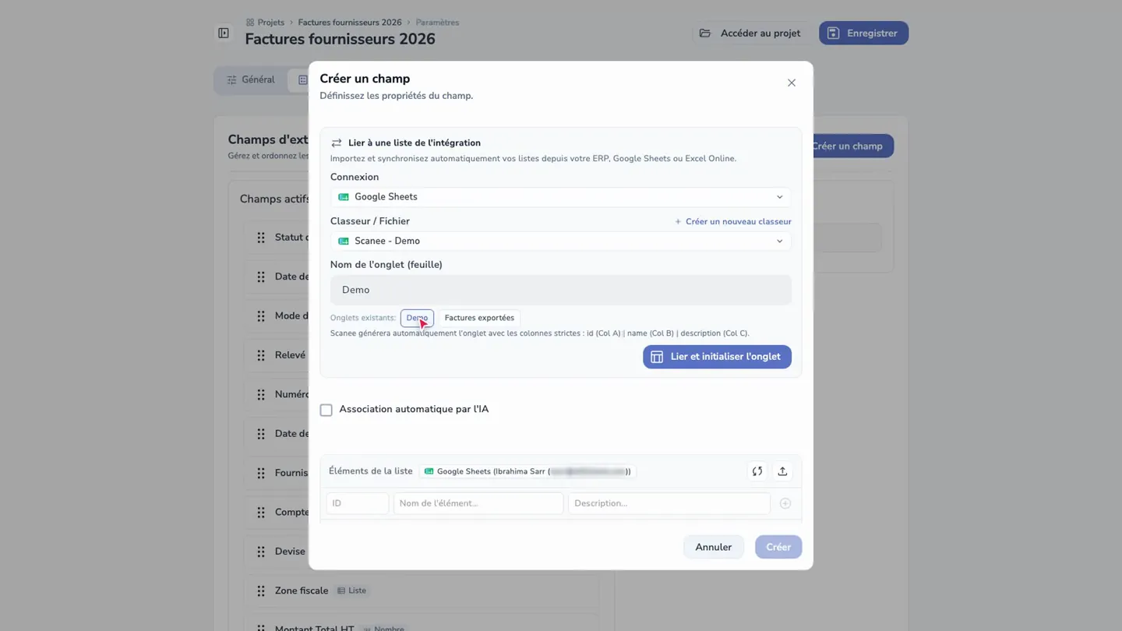Switch to the Général tab
Viewport: 1122px width, 631px height.
pos(250,79)
